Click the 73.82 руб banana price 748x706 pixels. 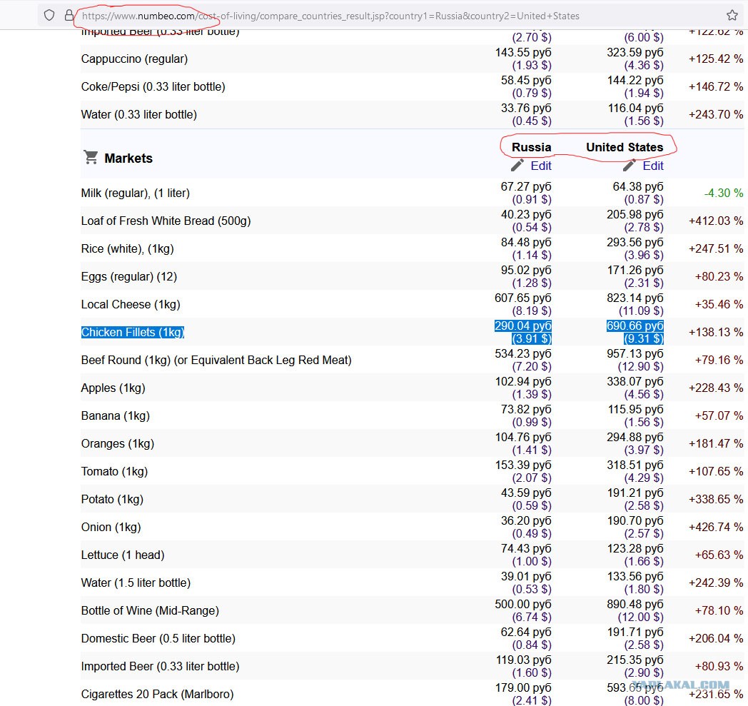[526, 409]
